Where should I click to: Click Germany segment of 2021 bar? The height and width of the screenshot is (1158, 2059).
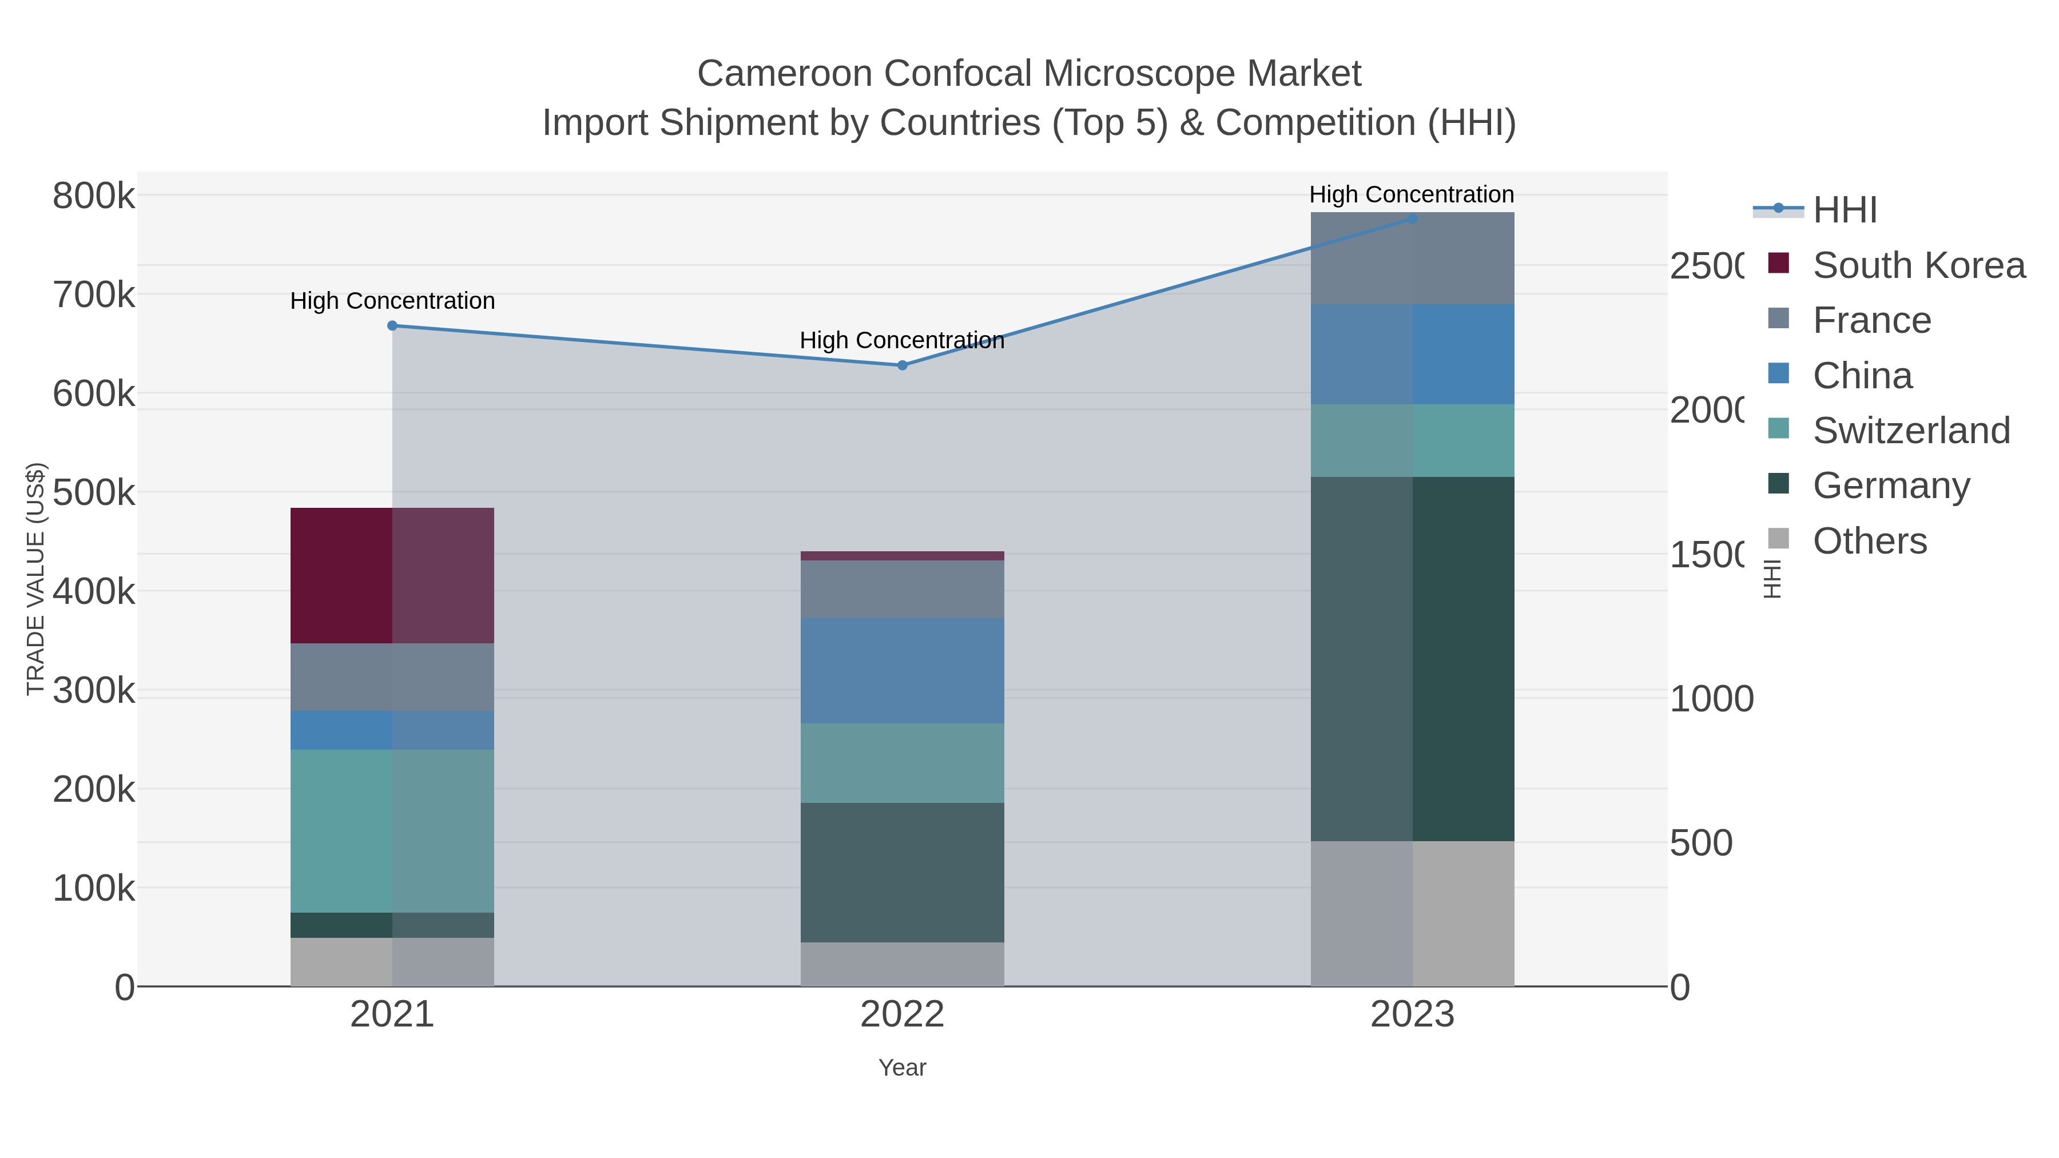pos(392,925)
